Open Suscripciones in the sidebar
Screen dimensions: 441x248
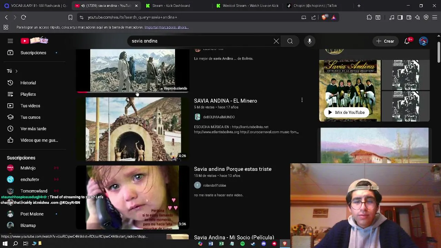[x=33, y=53]
